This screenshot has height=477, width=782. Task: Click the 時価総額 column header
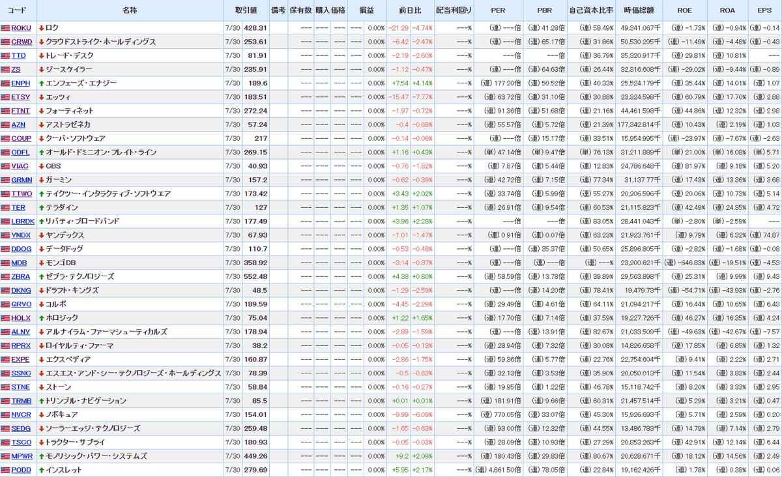click(x=639, y=10)
